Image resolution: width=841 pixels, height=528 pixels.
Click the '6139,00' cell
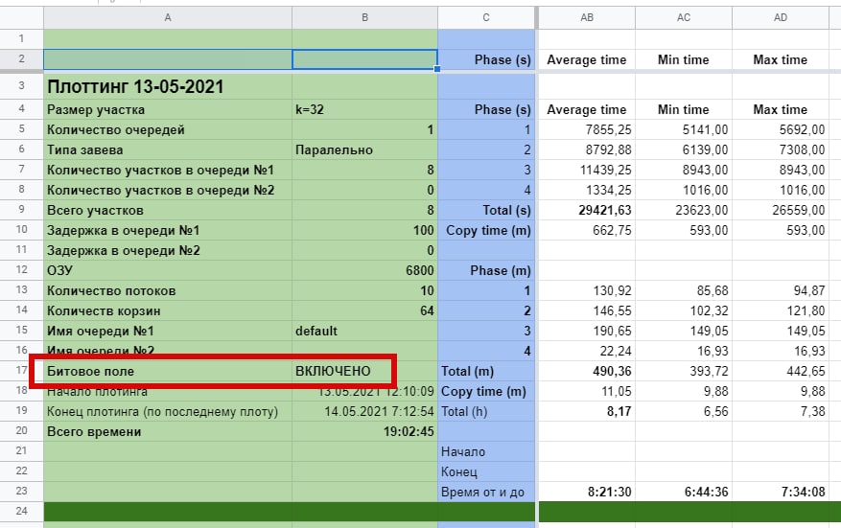684,149
